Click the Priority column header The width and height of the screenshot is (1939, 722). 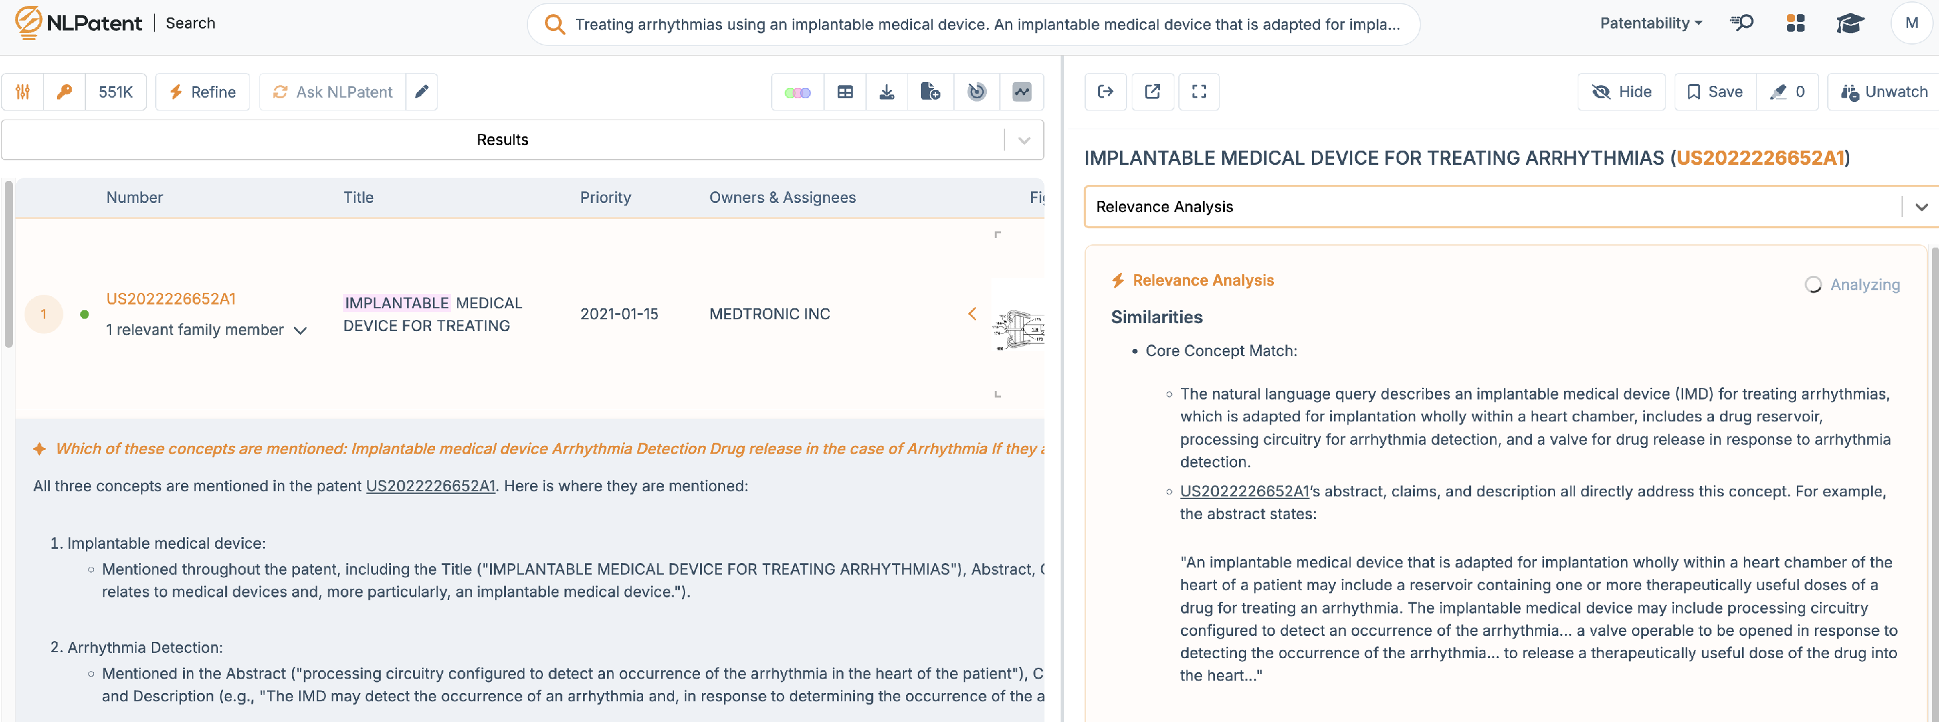tap(604, 197)
